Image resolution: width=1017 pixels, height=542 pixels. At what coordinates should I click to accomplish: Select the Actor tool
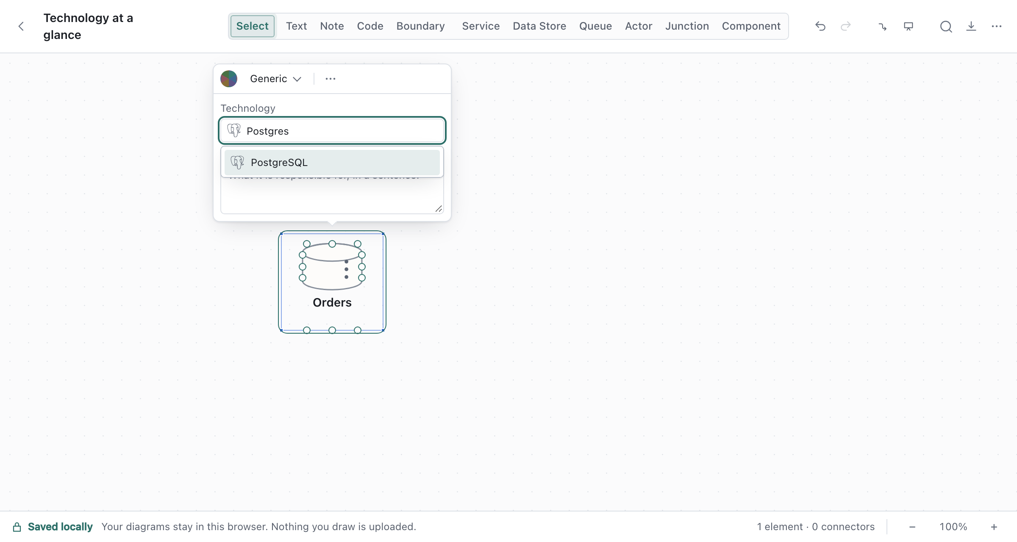pyautogui.click(x=639, y=26)
